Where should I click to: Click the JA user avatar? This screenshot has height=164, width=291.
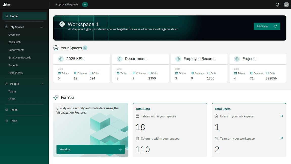coord(286,5)
